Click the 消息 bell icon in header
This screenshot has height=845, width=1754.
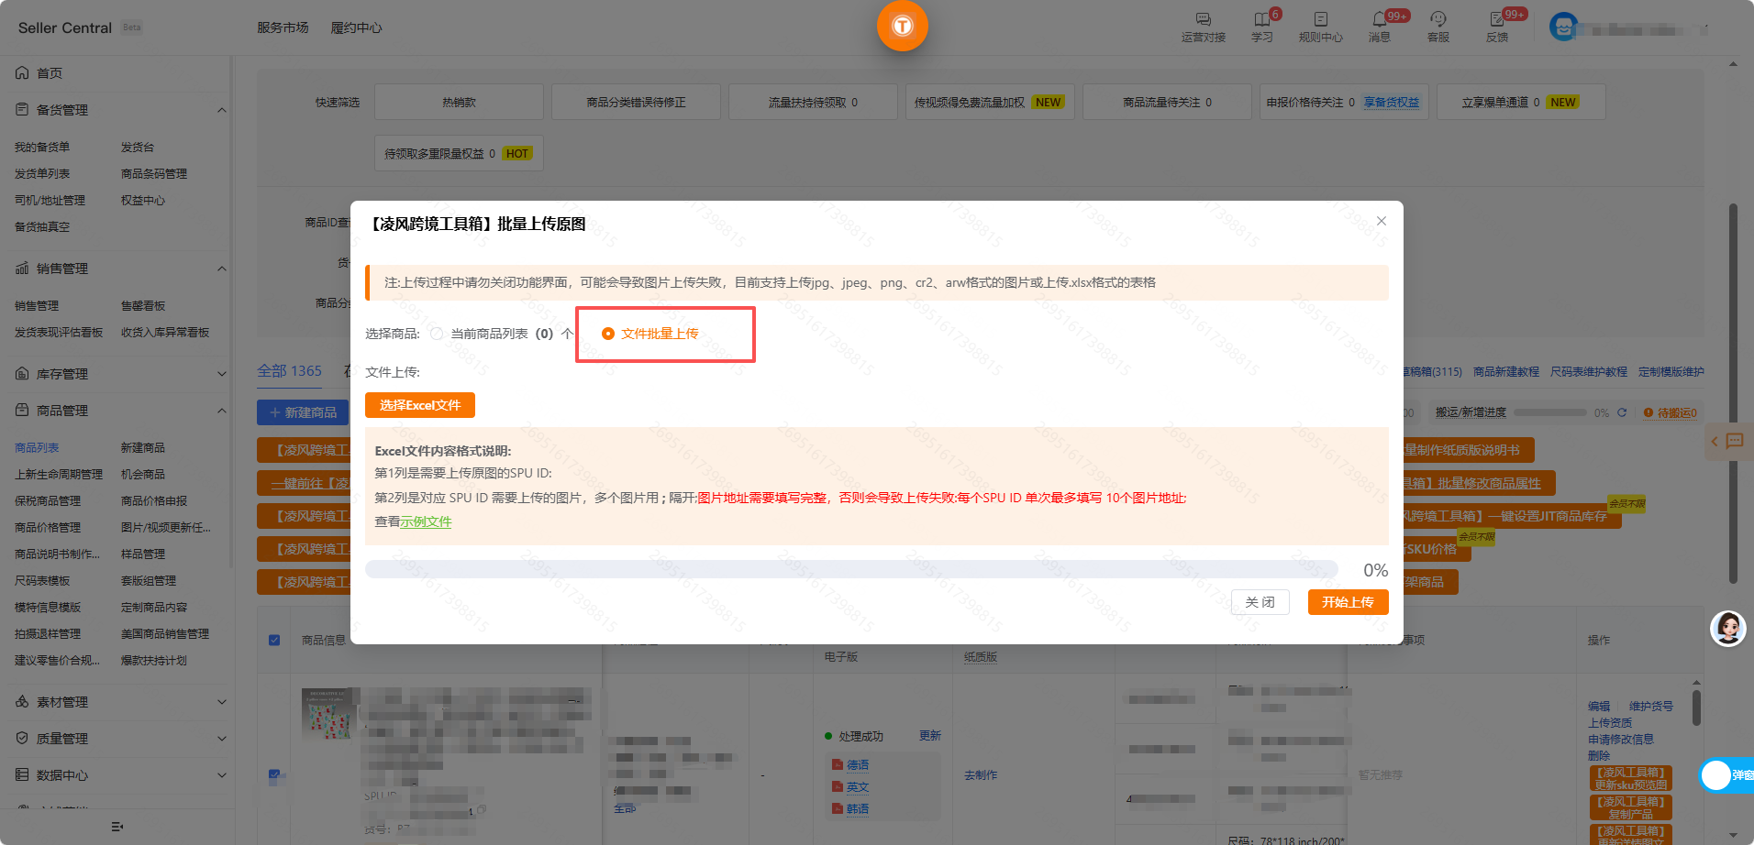pos(1379,19)
